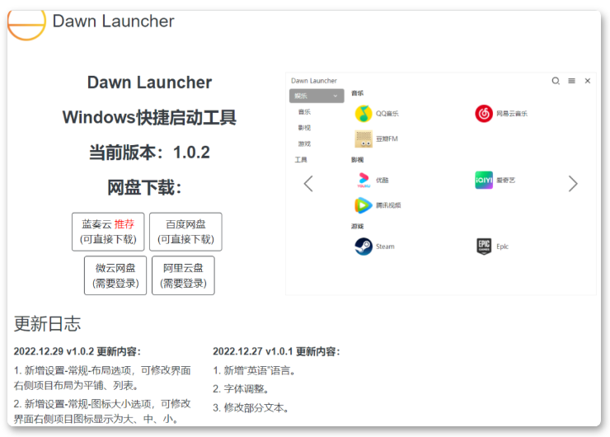Screen dimensions: 610x437
Task: Choose 工具 category in the sidebar
Action: 301,160
